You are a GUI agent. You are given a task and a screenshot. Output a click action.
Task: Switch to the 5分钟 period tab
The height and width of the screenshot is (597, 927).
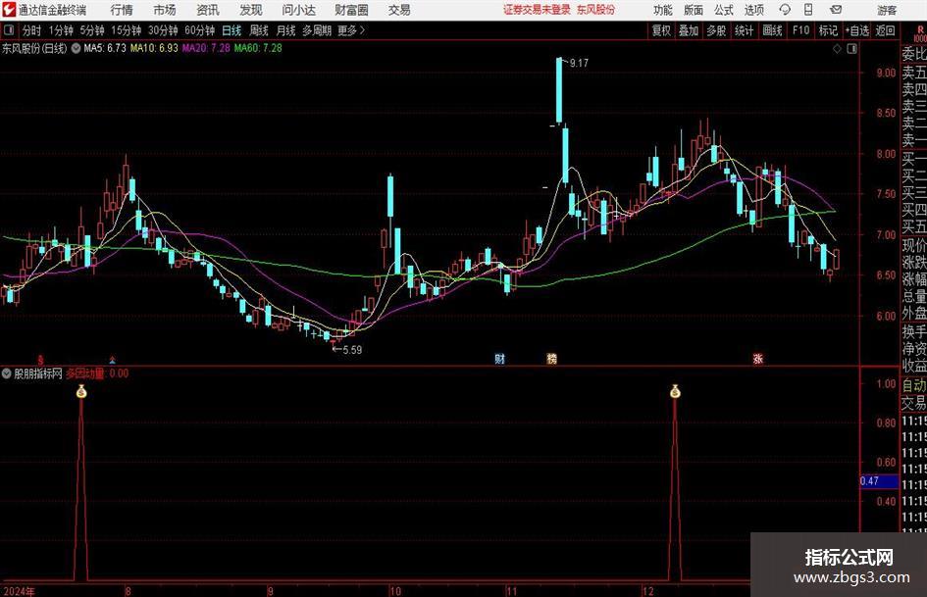click(91, 30)
